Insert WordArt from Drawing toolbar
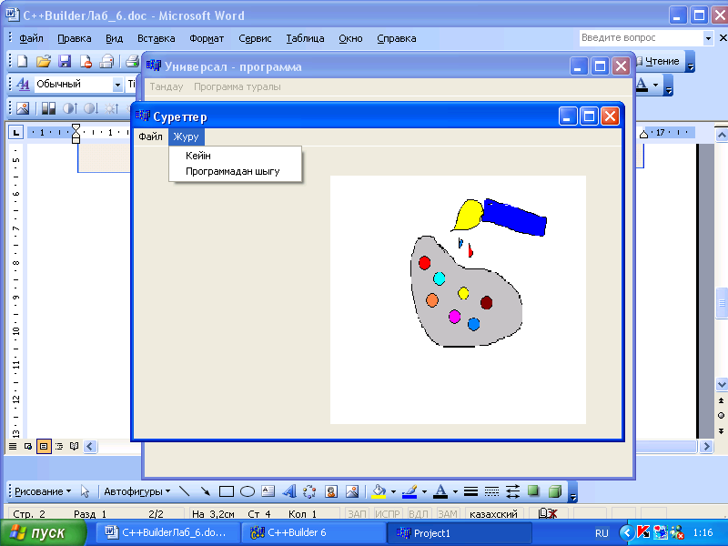 (288, 491)
